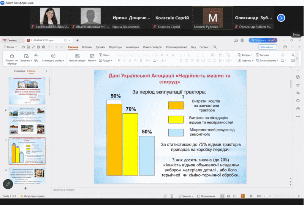Switch to the Структура panel tab

19,71
